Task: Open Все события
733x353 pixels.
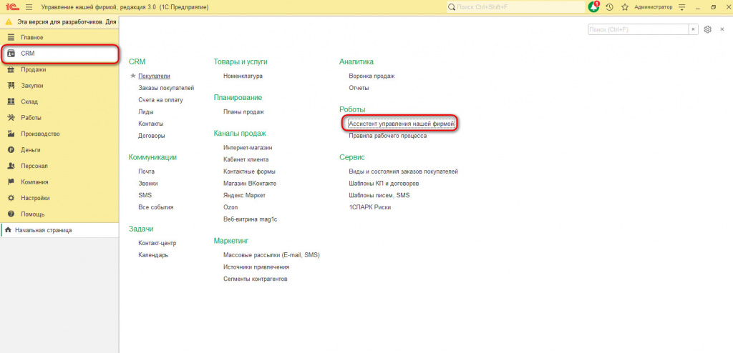Action: (x=155, y=207)
